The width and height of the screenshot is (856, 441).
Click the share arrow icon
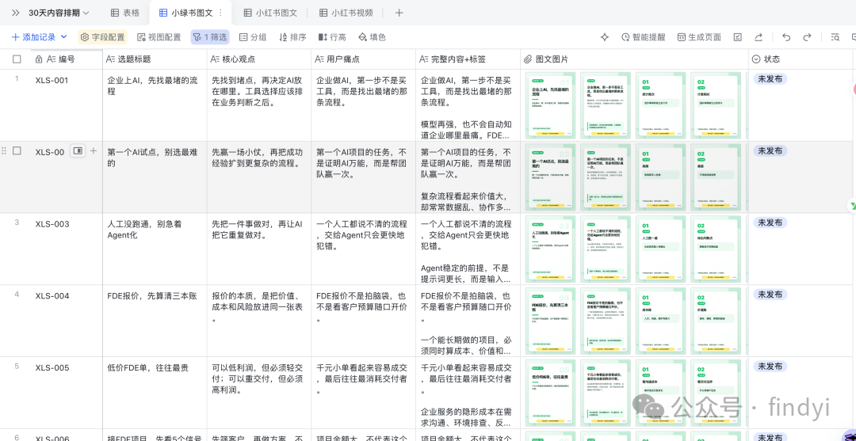click(x=759, y=37)
